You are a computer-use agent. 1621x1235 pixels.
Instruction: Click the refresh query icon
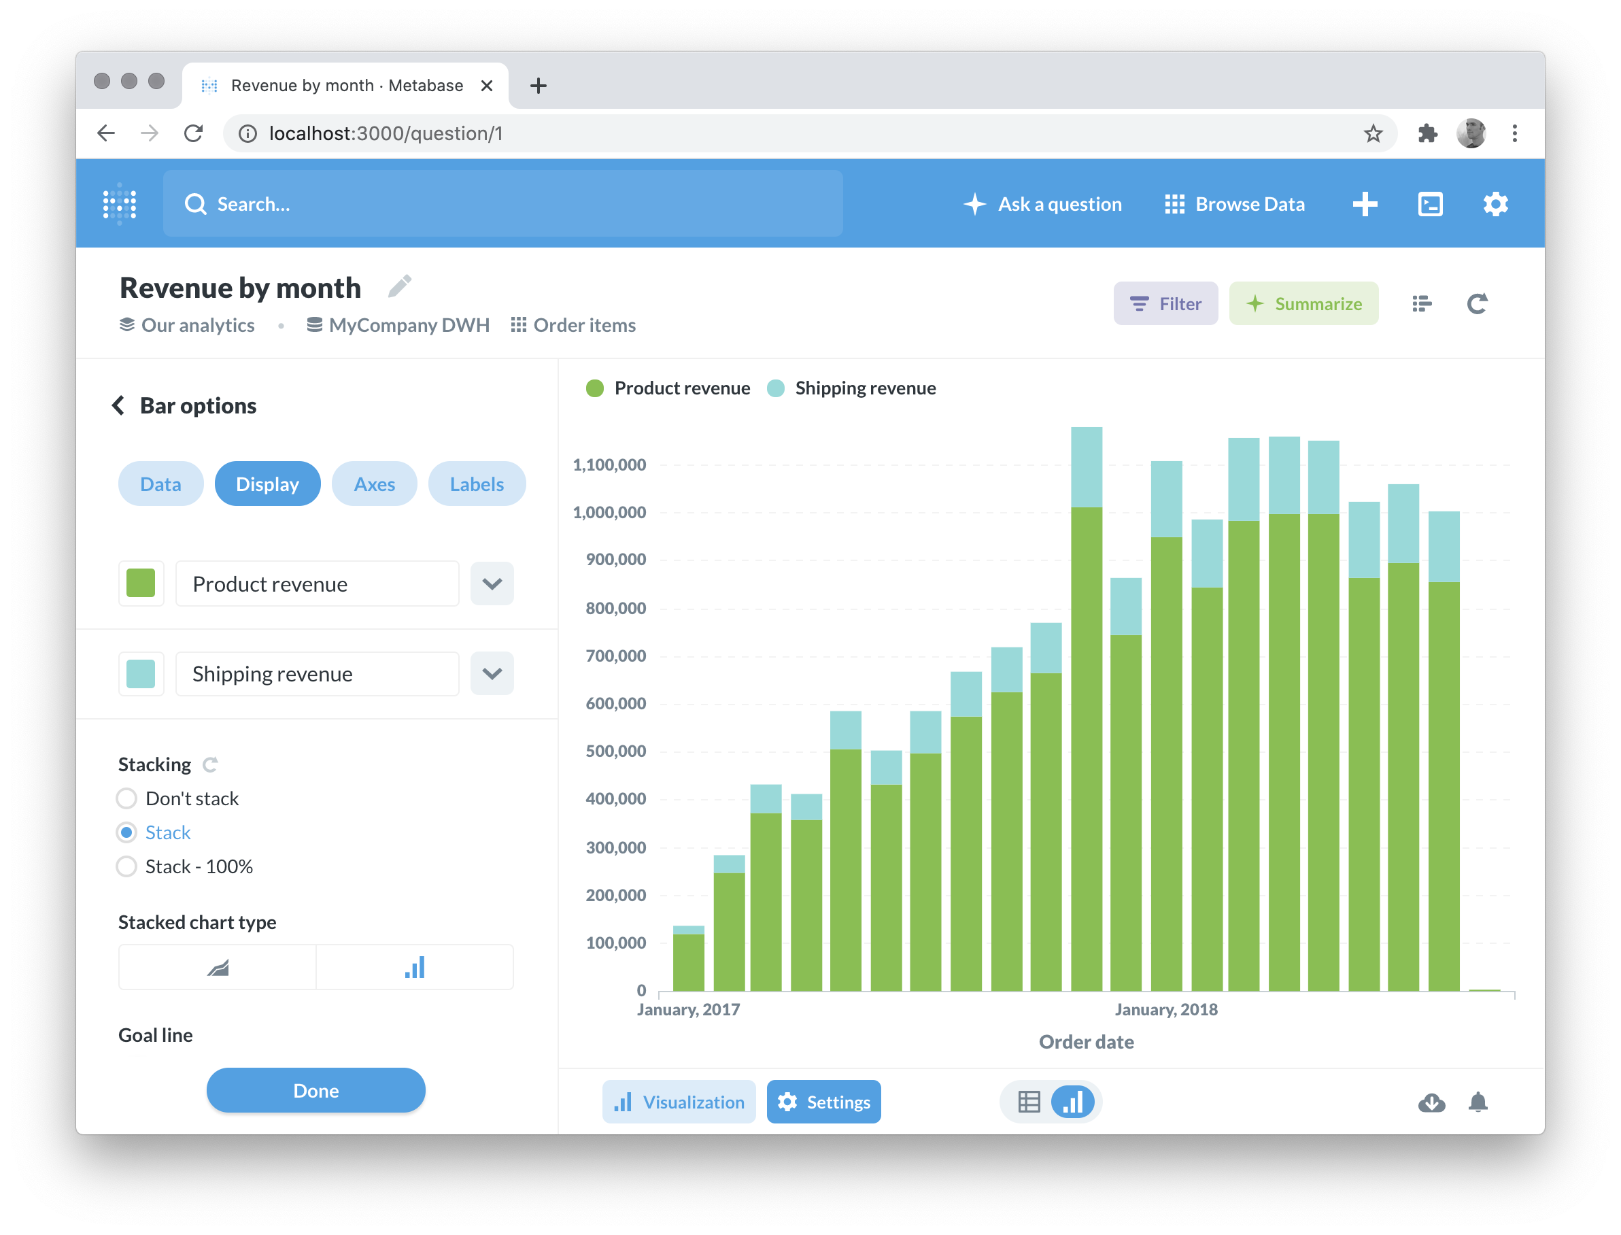tap(1477, 303)
